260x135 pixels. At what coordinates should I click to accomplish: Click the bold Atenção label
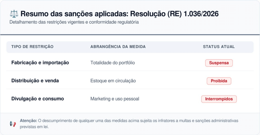click(28, 121)
